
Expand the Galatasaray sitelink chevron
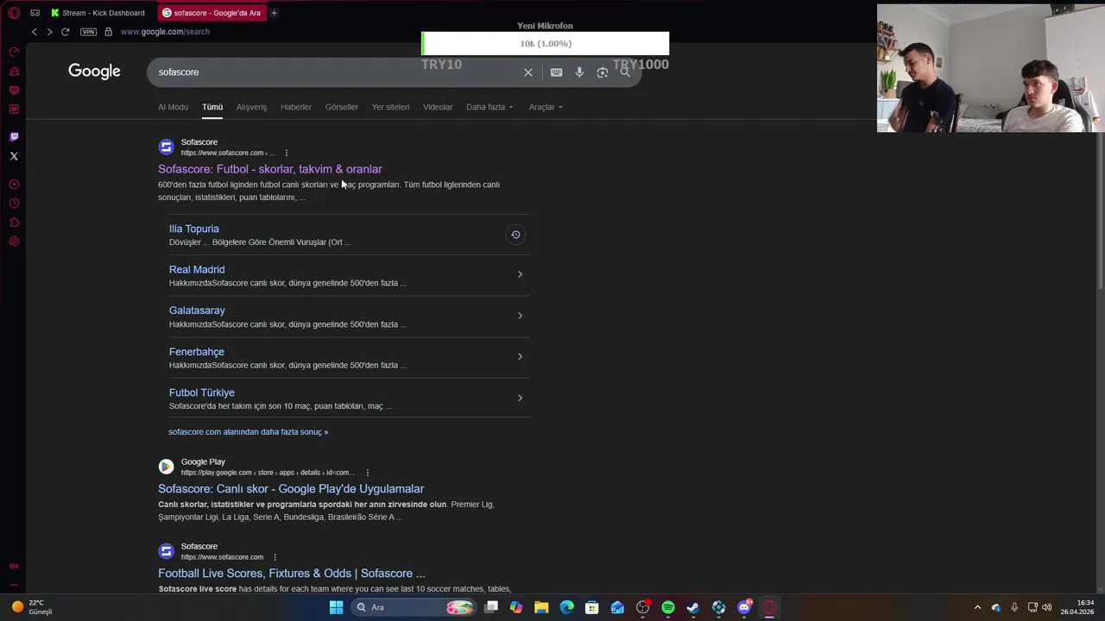pos(520,316)
